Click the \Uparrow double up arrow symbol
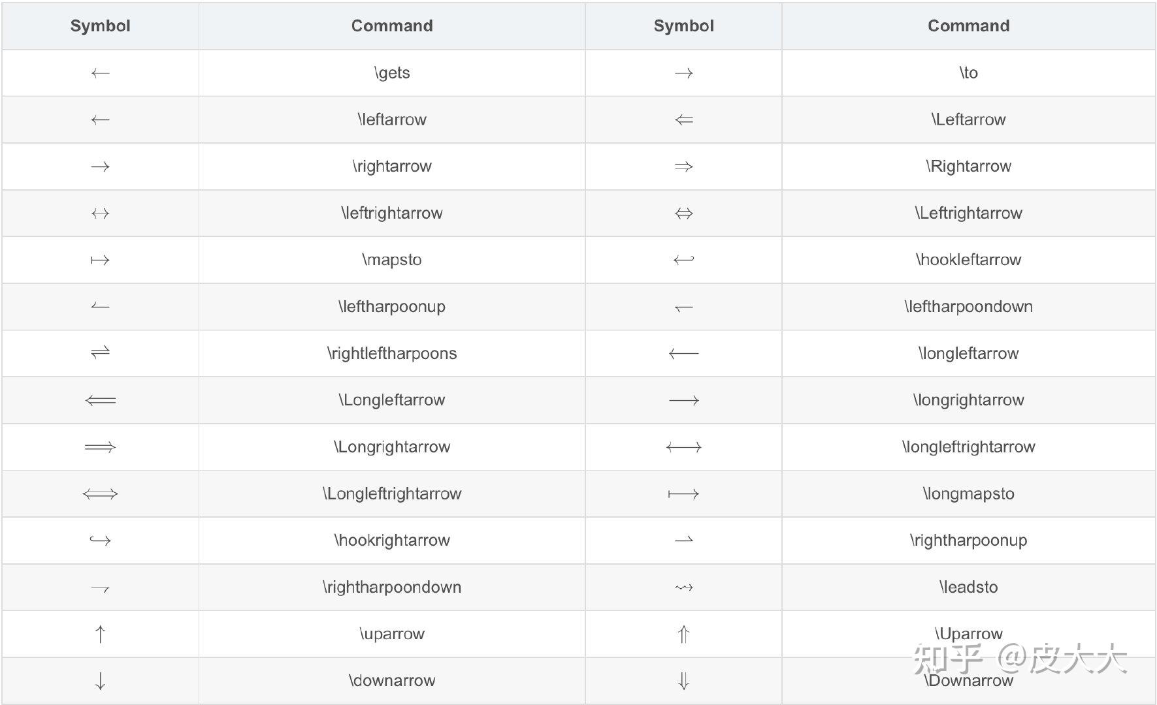Image resolution: width=1157 pixels, height=705 pixels. coord(683,634)
